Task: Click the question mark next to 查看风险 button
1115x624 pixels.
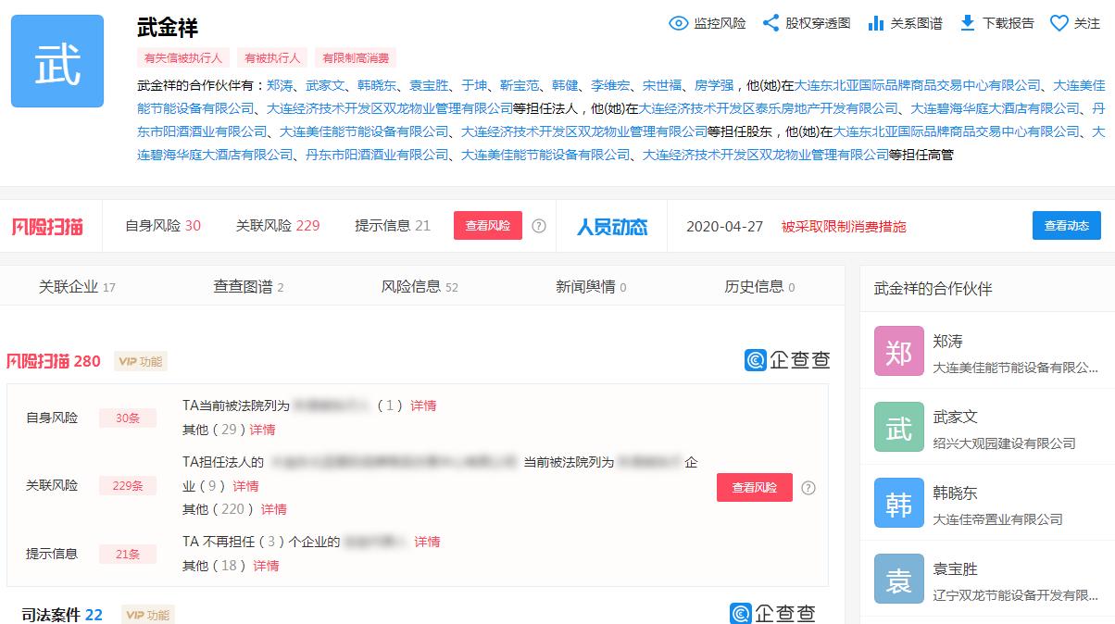Action: coord(539,225)
